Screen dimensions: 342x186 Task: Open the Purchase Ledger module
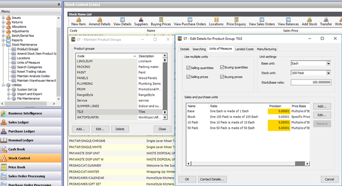point(31,131)
